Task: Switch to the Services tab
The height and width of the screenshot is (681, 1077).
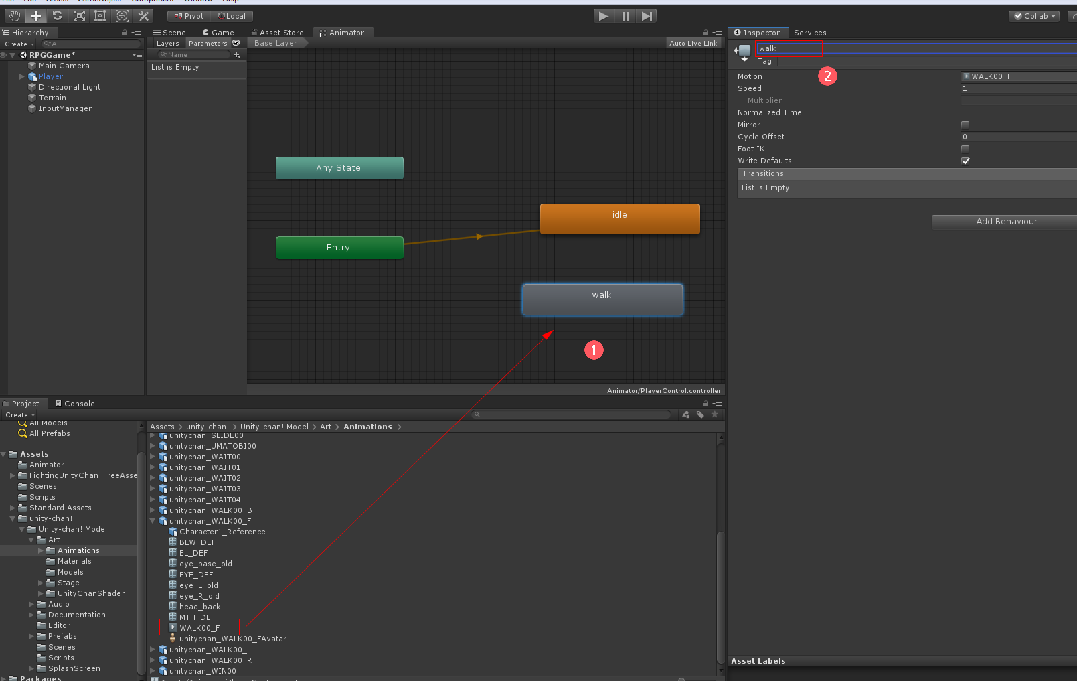Action: tap(810, 33)
